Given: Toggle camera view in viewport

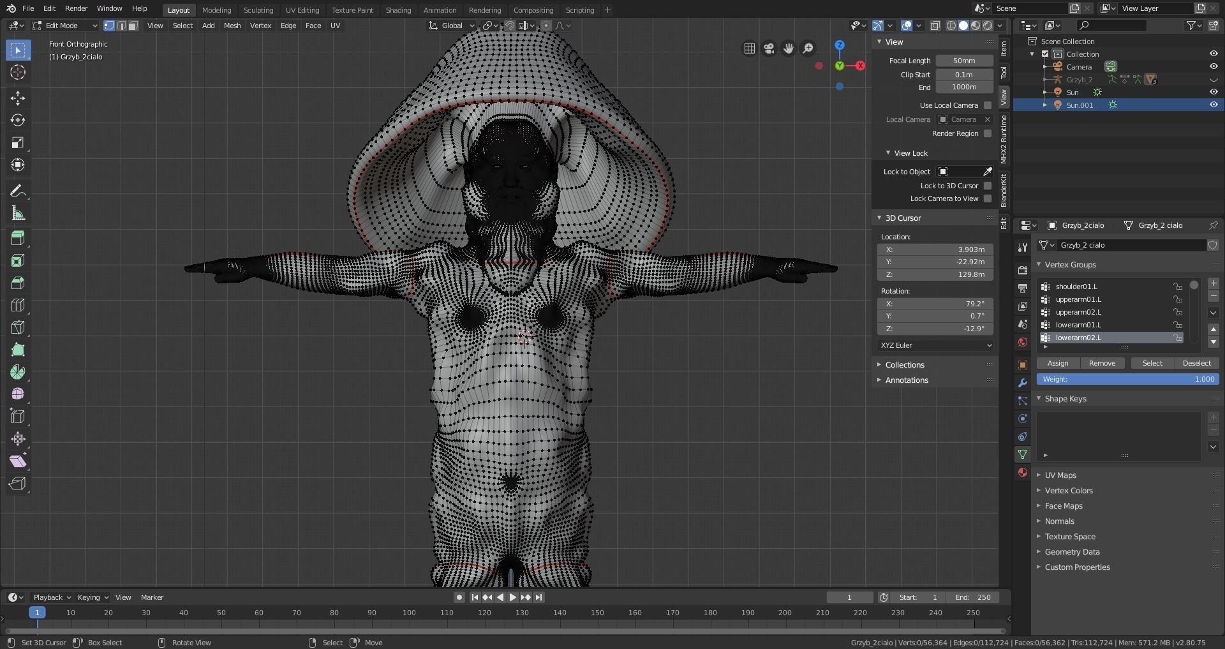Looking at the screenshot, I should 769,48.
